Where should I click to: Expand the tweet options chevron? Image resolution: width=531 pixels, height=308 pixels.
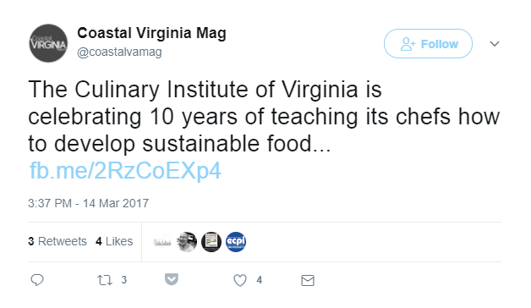[495, 44]
